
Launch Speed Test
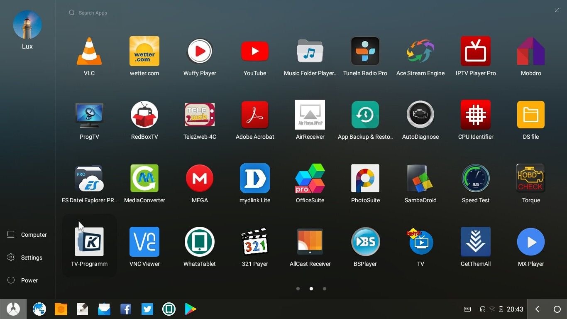[476, 178]
